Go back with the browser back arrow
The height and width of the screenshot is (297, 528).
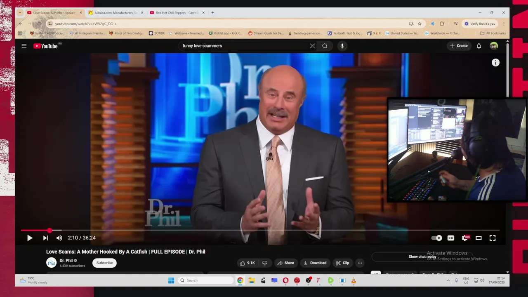20,24
